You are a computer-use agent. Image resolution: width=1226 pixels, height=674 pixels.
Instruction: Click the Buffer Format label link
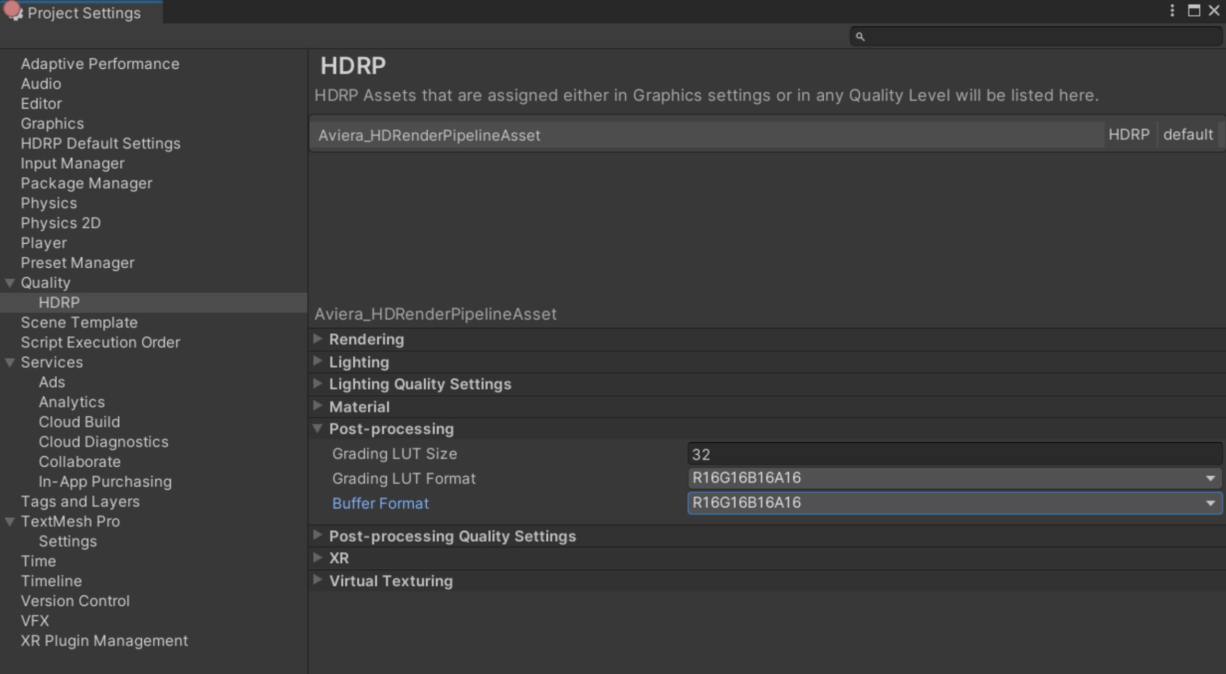tap(381, 503)
